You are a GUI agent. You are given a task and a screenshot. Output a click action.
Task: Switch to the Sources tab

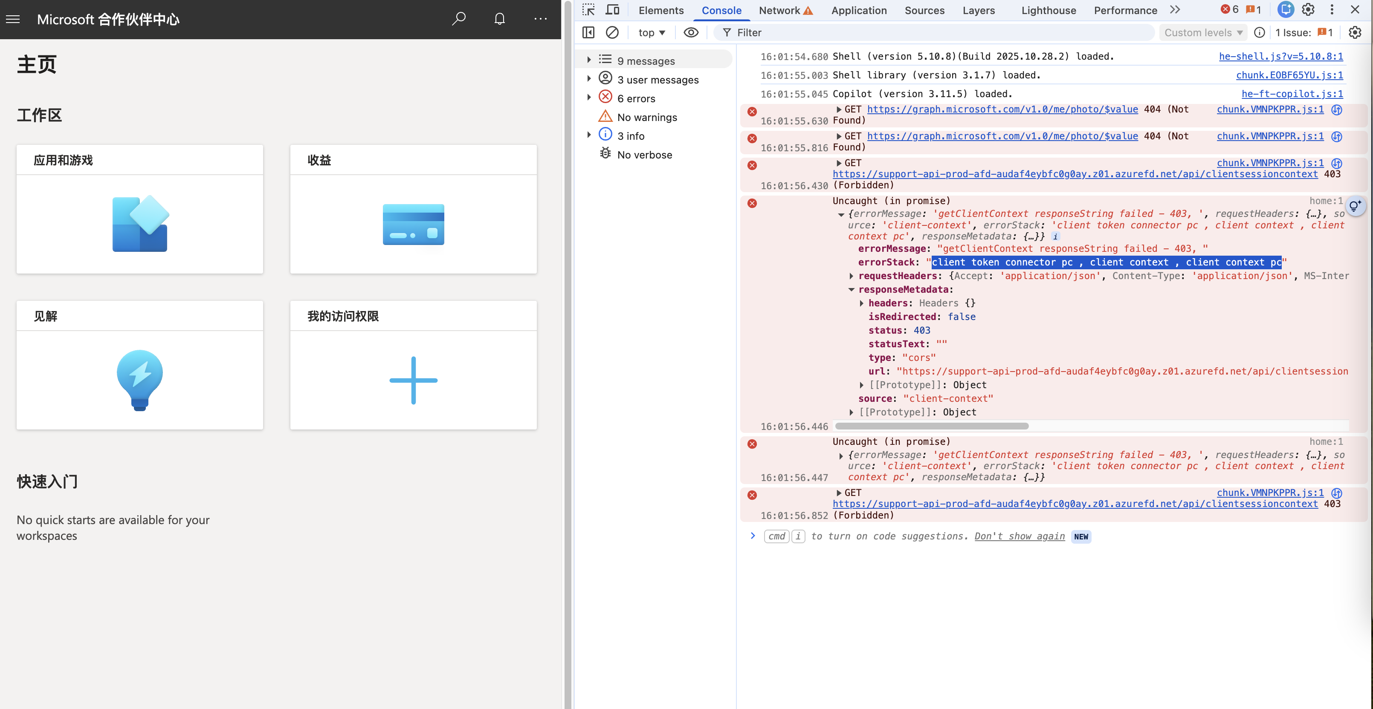(924, 11)
